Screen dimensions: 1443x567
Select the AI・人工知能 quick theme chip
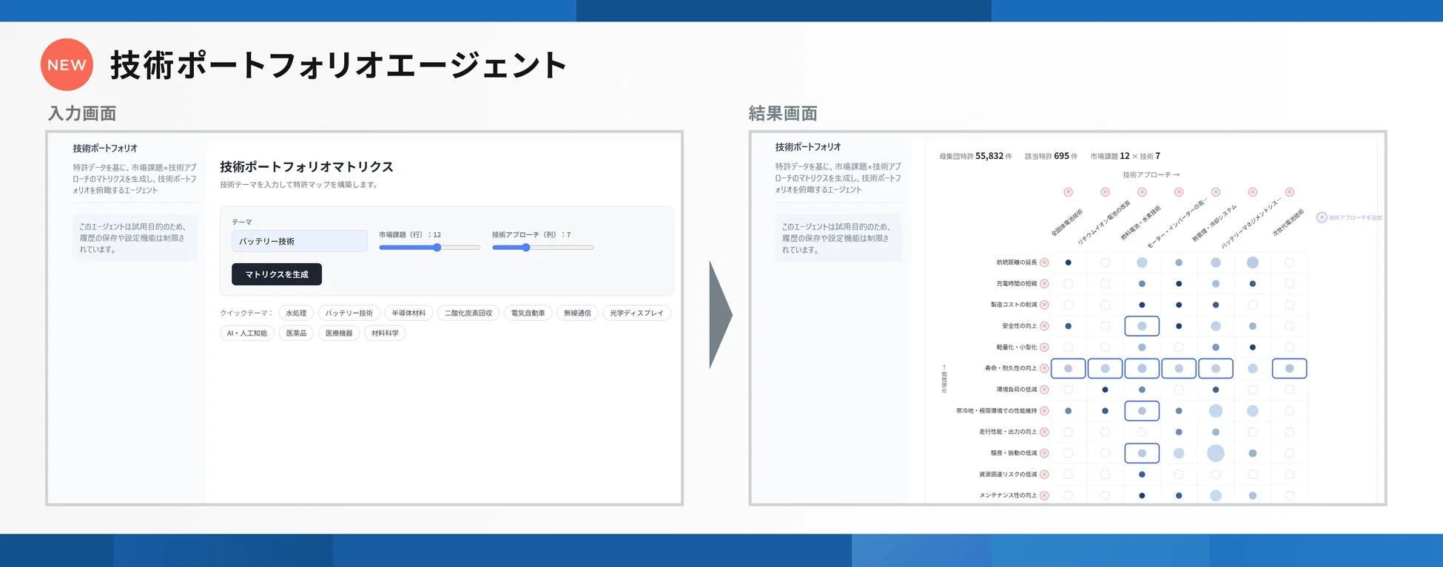pos(247,333)
